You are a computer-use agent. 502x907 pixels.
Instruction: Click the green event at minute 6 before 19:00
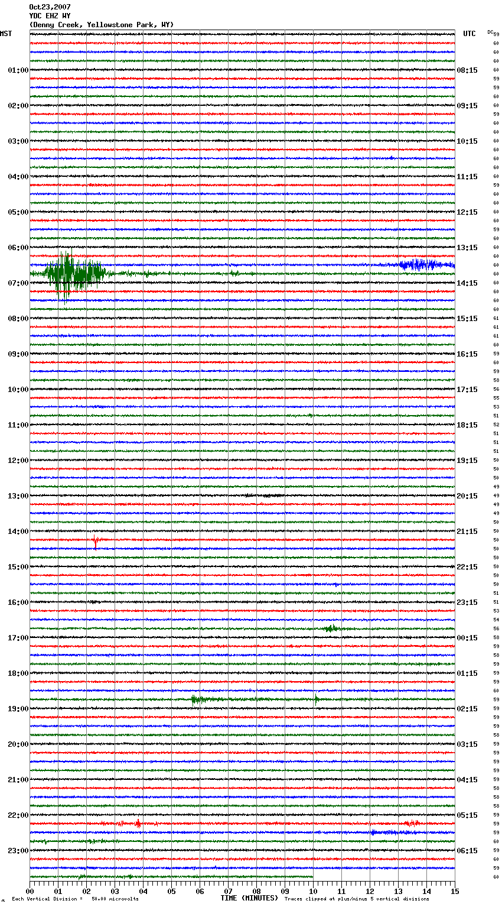pyautogui.click(x=198, y=699)
